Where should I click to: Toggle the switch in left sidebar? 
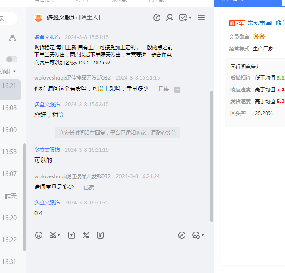[12, 59]
